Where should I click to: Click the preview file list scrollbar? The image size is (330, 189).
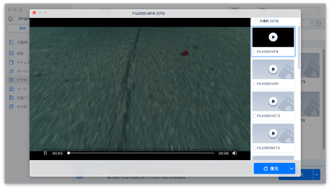pos(299,48)
